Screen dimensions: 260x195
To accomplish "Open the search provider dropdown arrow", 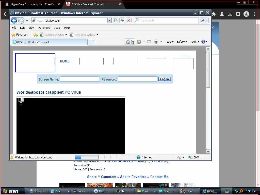I will tap(207, 20).
